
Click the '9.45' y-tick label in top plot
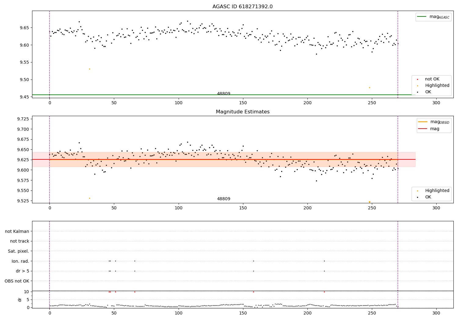click(x=24, y=97)
